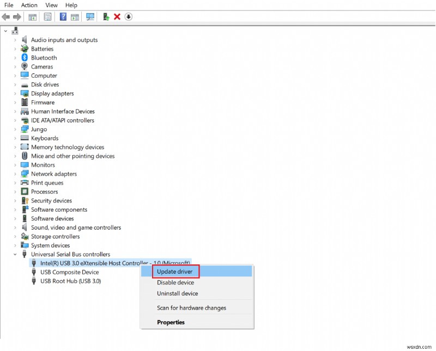Open Help using the question mark toolbar icon
Image resolution: width=436 pixels, height=351 pixels.
click(x=63, y=17)
